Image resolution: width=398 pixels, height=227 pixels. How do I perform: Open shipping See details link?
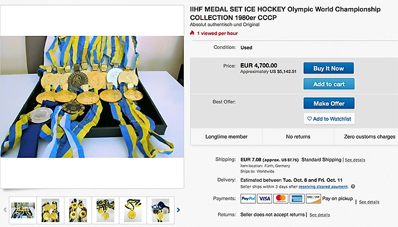pyautogui.click(x=355, y=160)
